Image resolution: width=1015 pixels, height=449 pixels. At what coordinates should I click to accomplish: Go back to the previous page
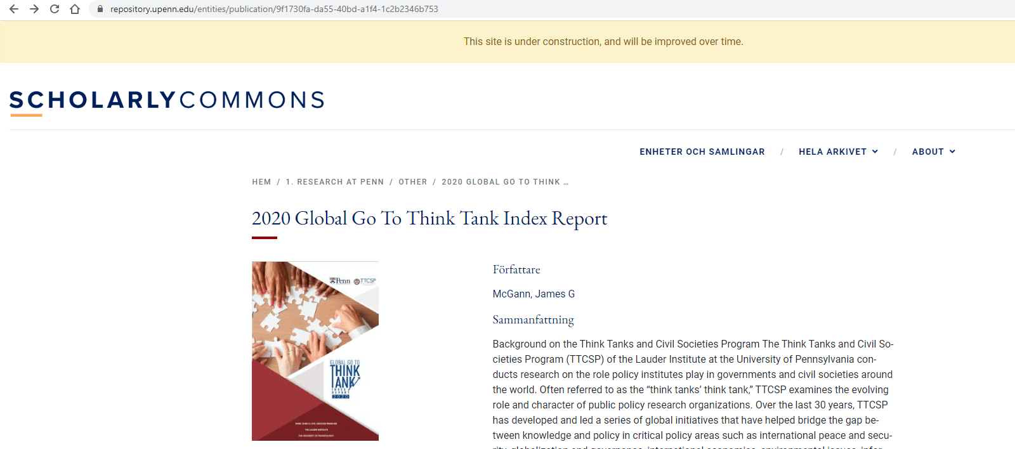coord(14,9)
